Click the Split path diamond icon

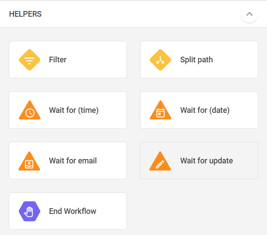[x=160, y=60]
